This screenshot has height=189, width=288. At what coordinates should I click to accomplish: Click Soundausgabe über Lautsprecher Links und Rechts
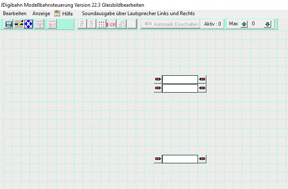[138, 13]
